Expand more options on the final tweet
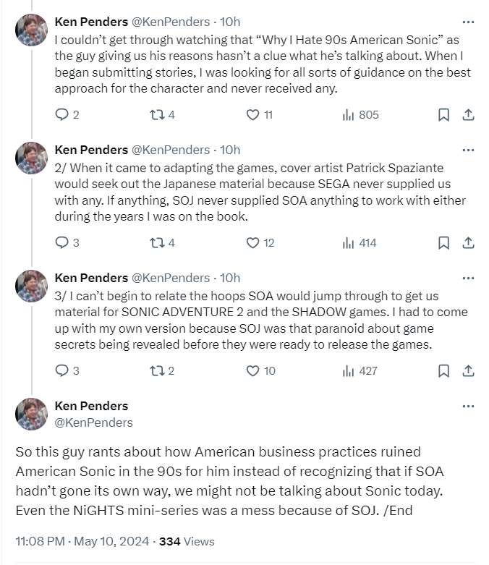The width and height of the screenshot is (489, 565). [468, 406]
